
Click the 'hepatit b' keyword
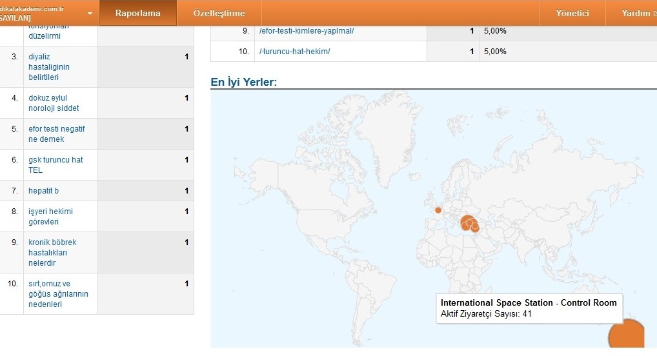pos(44,191)
